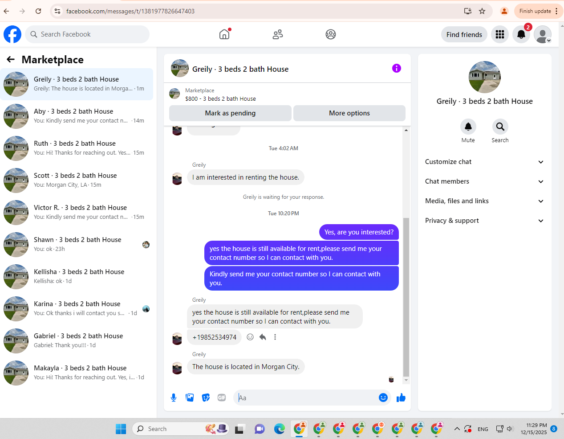Open the notifications bell with badge
564x439 pixels.
pos(521,34)
